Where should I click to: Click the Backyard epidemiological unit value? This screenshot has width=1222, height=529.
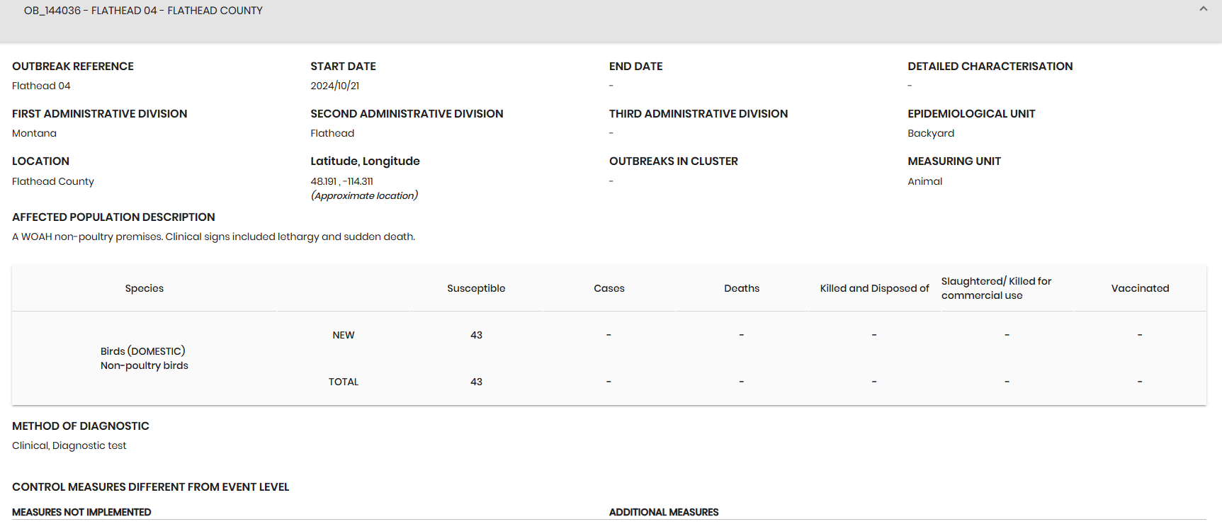[930, 133]
